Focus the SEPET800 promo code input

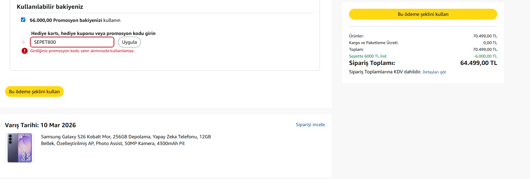72,42
